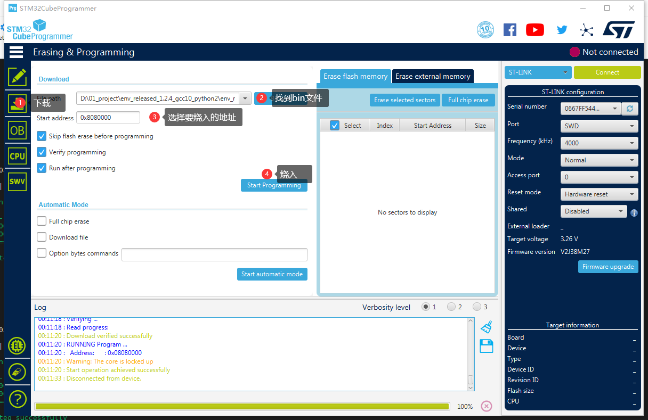Select verbosity level 2

click(451, 307)
